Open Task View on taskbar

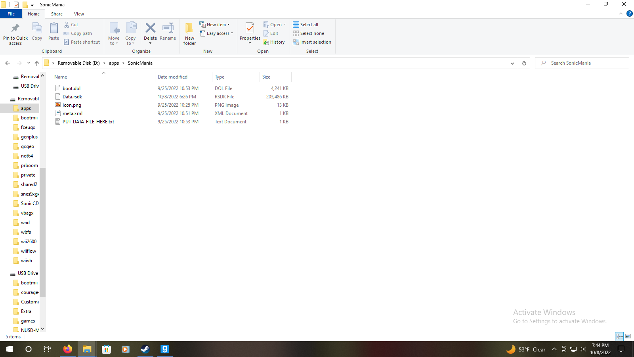48,349
